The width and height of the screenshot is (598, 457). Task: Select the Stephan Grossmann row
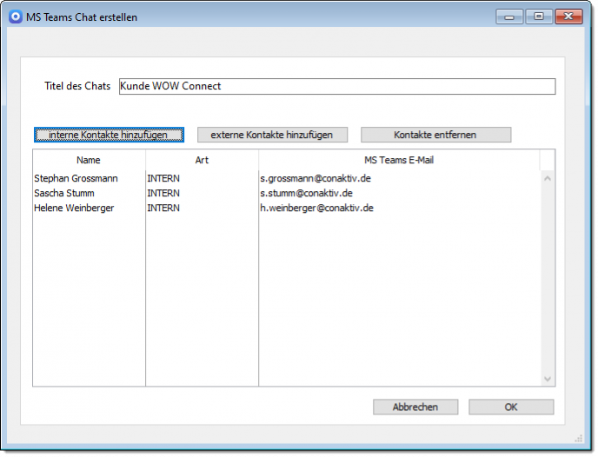pyautogui.click(x=76, y=178)
